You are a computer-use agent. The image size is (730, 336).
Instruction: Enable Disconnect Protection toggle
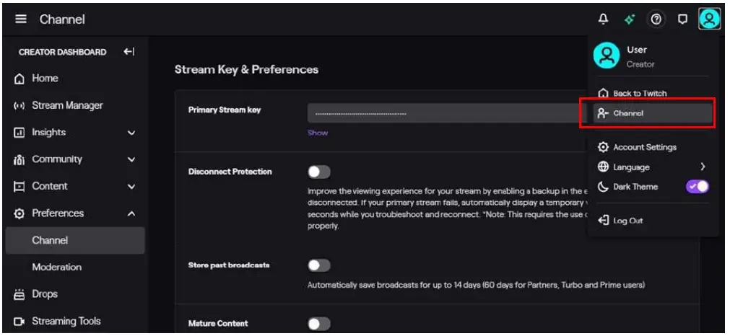click(x=319, y=172)
